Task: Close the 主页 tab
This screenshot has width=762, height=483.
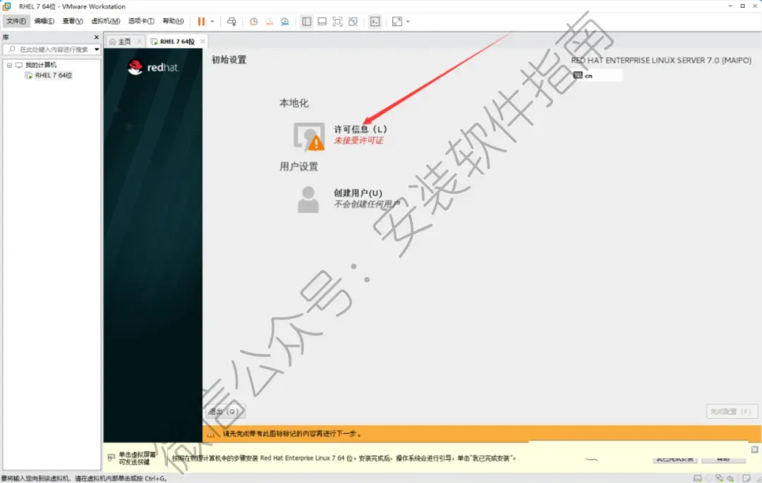Action: [140, 42]
